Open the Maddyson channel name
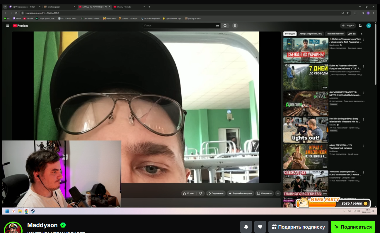Viewport: 380px width, 233px height. 42,225
